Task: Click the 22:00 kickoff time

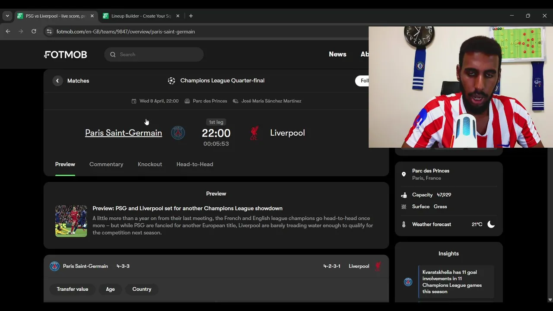Action: click(x=216, y=133)
